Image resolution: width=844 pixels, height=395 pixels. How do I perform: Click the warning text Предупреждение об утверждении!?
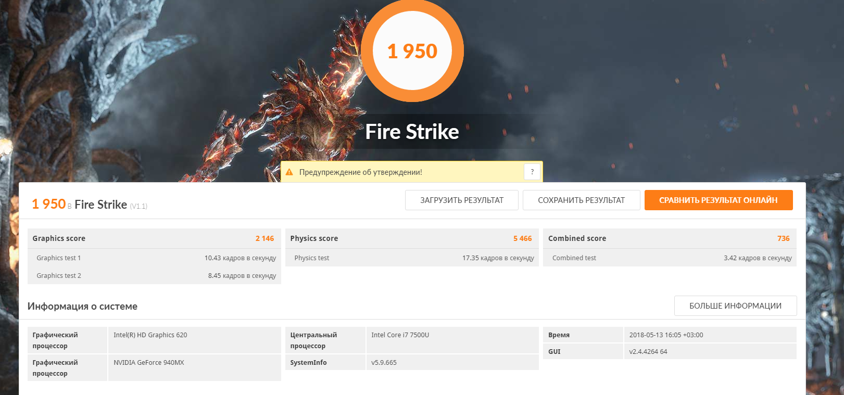[361, 172]
